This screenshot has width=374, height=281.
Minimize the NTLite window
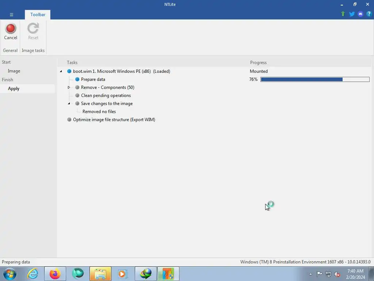click(x=342, y=4)
